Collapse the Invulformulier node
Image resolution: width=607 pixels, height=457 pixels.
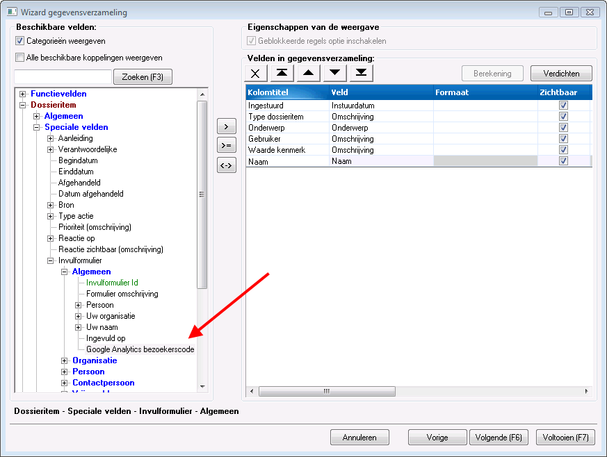(50, 261)
